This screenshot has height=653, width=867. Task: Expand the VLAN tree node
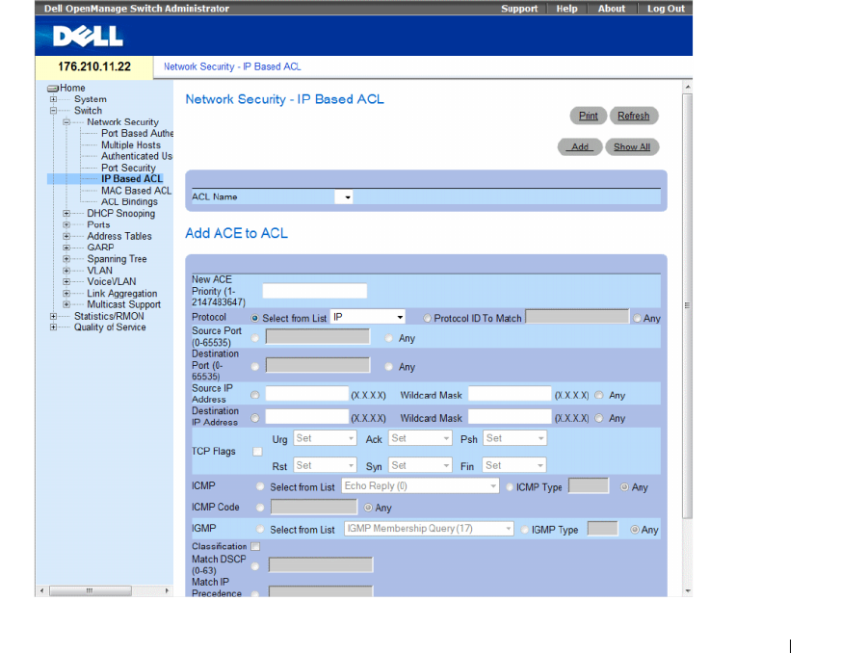66,271
